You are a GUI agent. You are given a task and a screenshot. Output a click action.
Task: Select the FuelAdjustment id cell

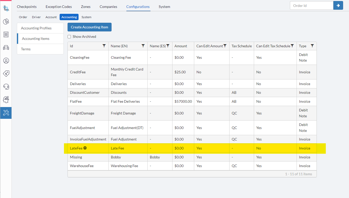88,128
